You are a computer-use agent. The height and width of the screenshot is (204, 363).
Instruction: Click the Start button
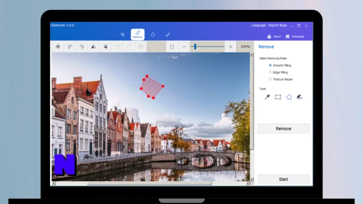[x=283, y=179]
